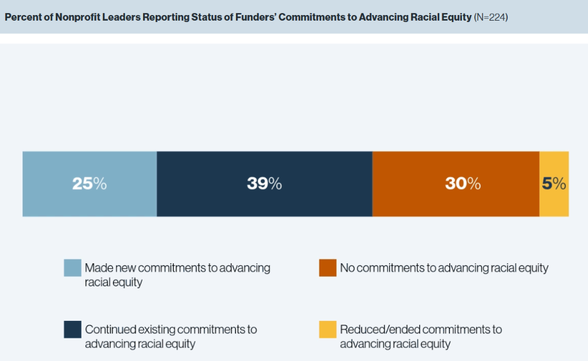Select the yellow 5% bar segment
Image resolution: width=588 pixels, height=361 pixels.
click(554, 184)
